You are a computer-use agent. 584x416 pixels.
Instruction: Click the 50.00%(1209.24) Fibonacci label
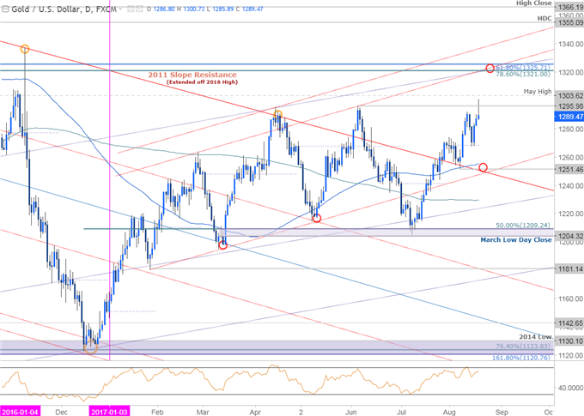[523, 226]
